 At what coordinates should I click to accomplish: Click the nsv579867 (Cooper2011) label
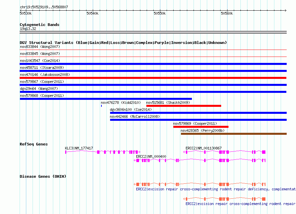[x=42, y=82]
